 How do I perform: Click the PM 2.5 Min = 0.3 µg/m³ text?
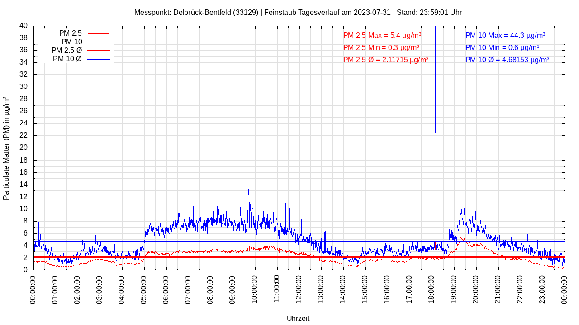click(381, 47)
